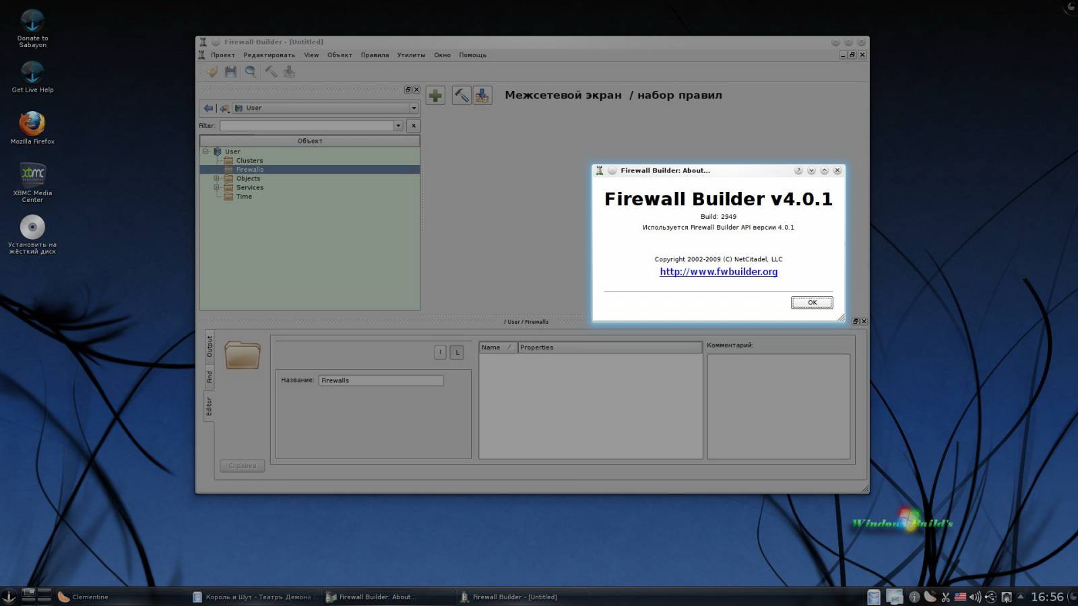Open XBMC Media Center desktop icon
This screenshot has height=606, width=1078.
pos(32,182)
